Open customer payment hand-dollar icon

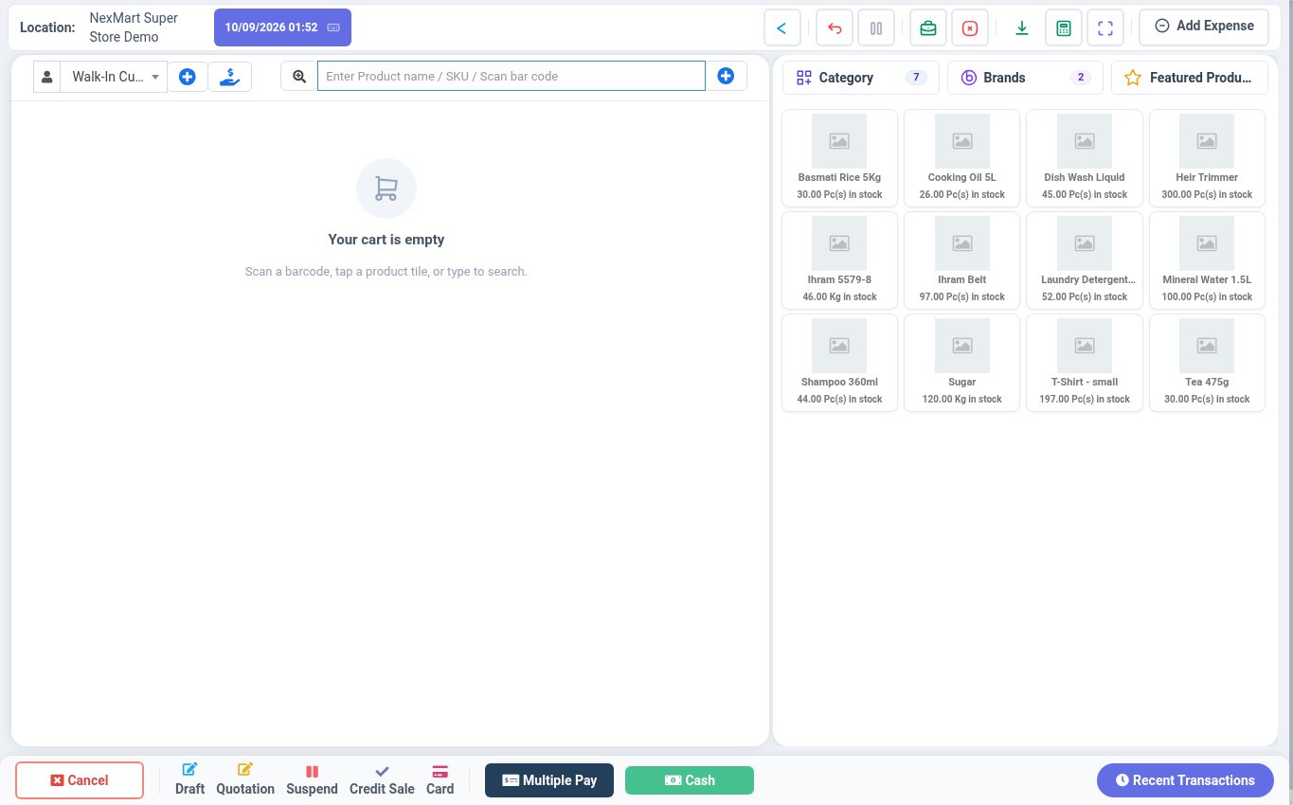(229, 77)
